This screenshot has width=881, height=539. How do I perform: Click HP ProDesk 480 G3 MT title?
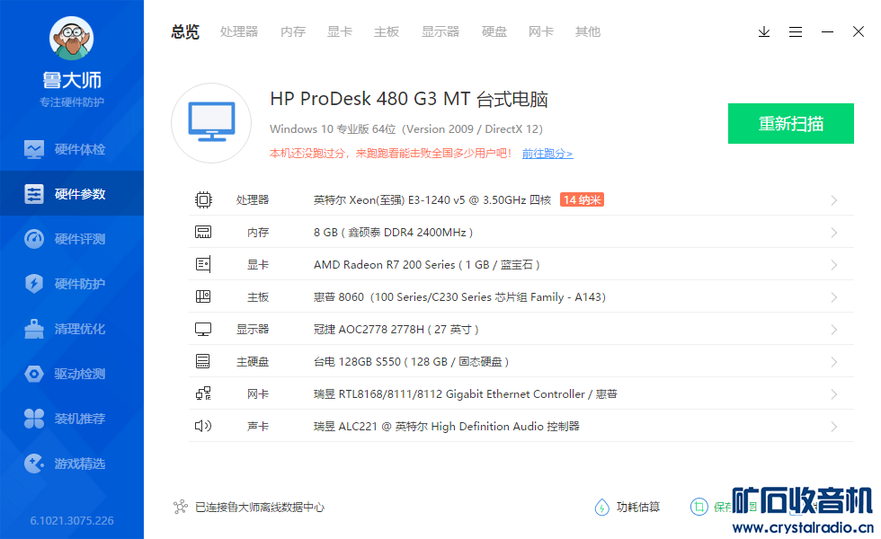[x=408, y=99]
